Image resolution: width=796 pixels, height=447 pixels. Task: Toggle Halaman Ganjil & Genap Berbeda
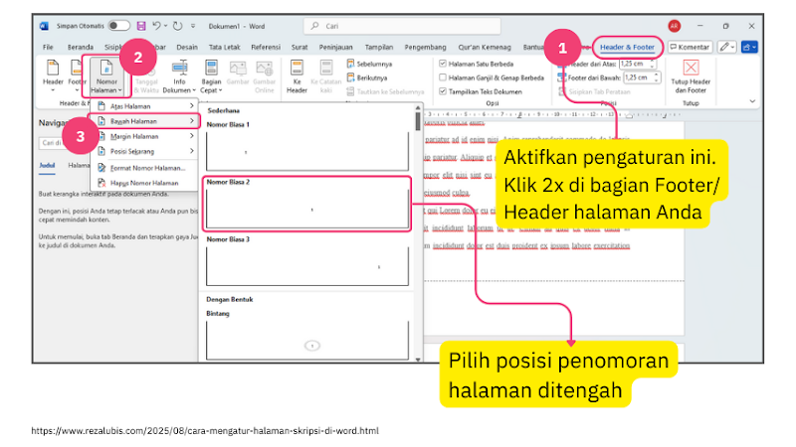443,77
